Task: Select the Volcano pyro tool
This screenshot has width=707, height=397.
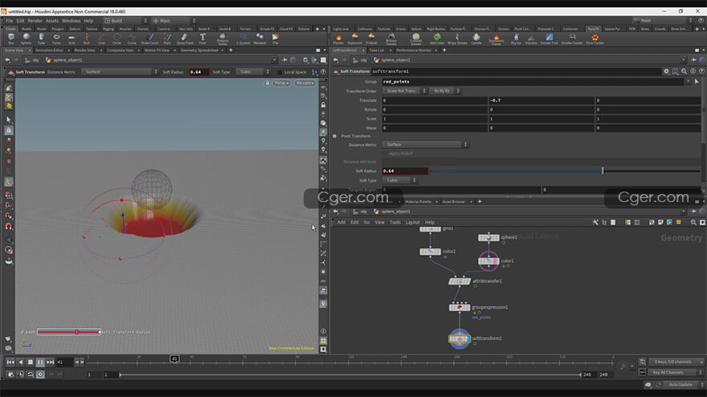Action: click(x=531, y=38)
